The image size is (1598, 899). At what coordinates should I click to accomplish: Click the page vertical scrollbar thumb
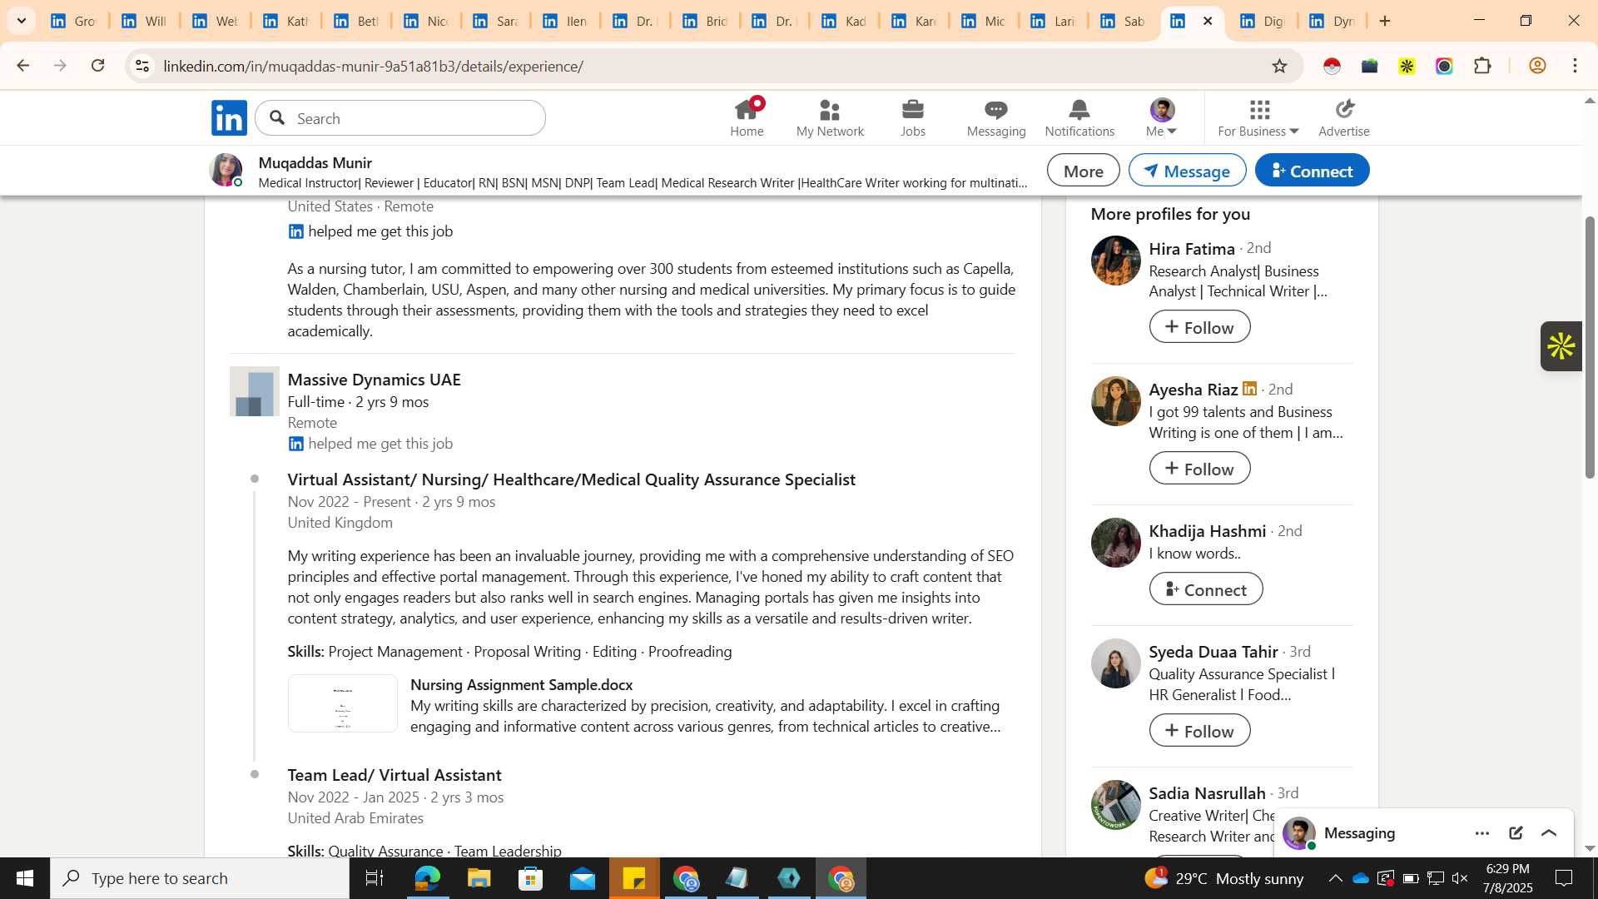(x=1590, y=347)
